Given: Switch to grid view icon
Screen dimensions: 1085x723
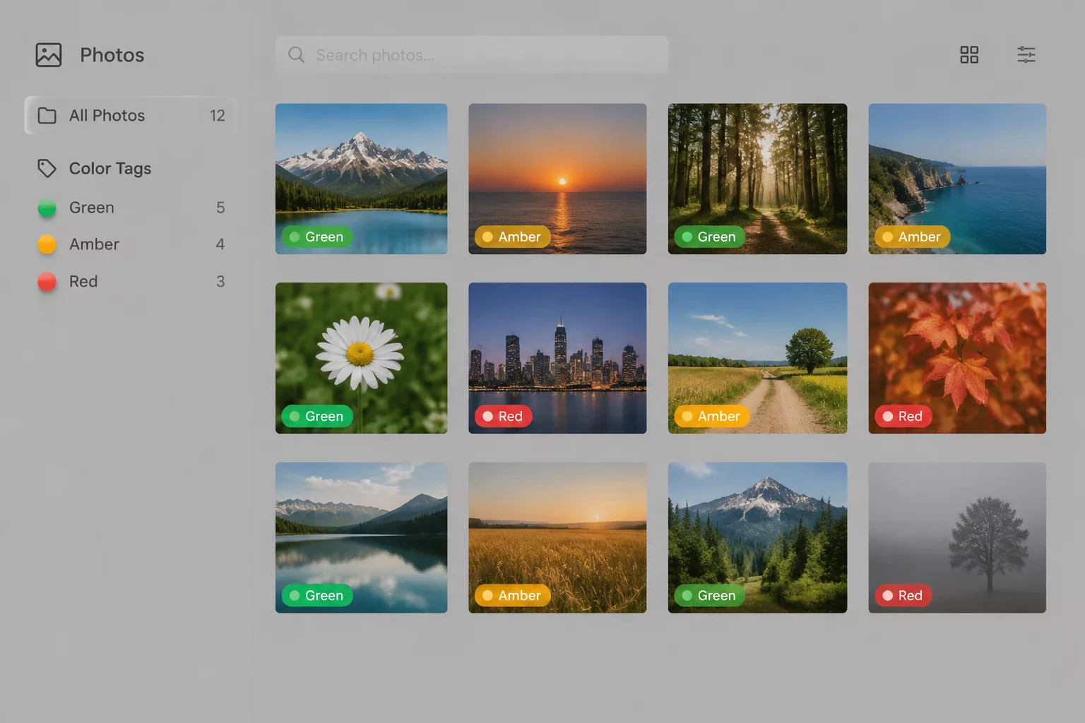Looking at the screenshot, I should 969,55.
